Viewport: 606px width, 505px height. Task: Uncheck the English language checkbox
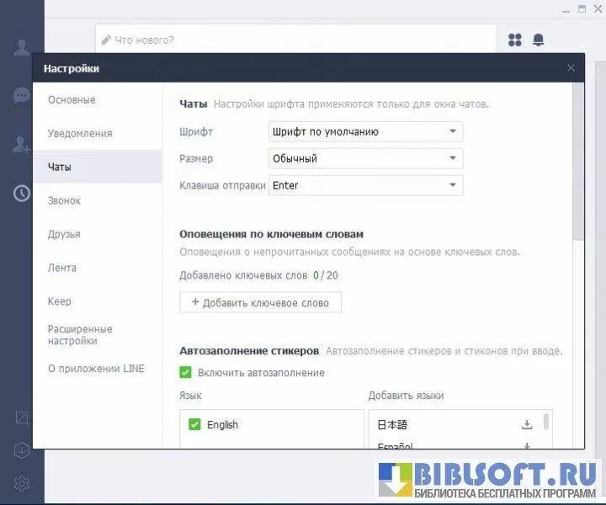coord(194,425)
